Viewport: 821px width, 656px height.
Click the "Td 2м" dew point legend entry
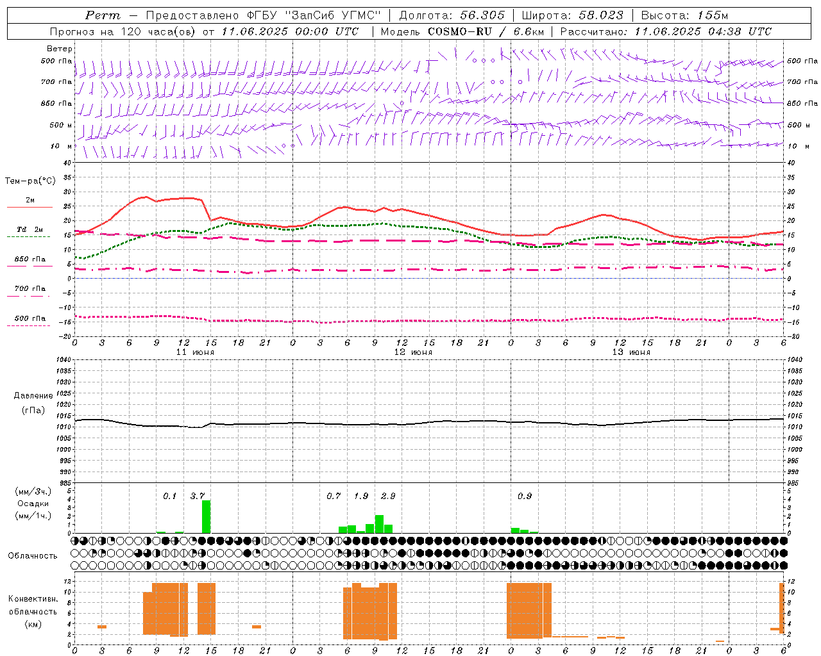coord(30,229)
